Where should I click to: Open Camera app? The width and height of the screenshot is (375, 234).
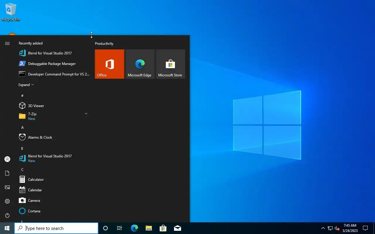(x=54, y=201)
